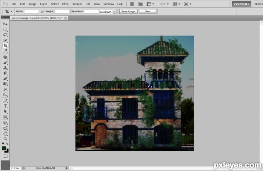Toggle Quick Mask mode
263x171 pixels.
5,156
